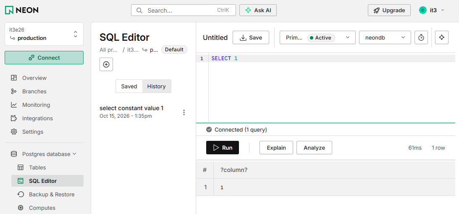Screen dimensions: 459x214
Task: Click the Untitled query title
Action: (x=215, y=37)
